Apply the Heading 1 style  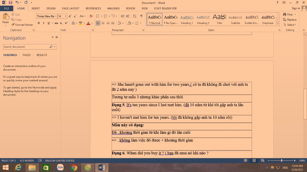point(187,19)
